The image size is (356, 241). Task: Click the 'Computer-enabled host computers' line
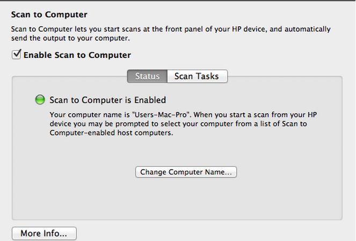[111, 133]
